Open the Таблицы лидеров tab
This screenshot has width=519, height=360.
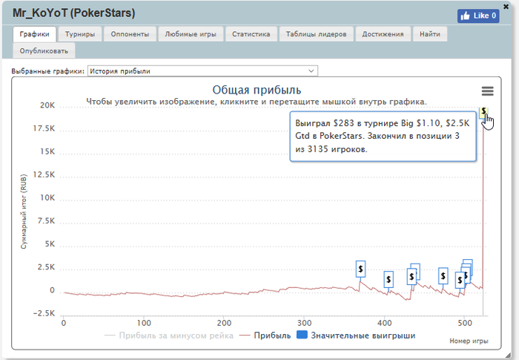tap(316, 34)
